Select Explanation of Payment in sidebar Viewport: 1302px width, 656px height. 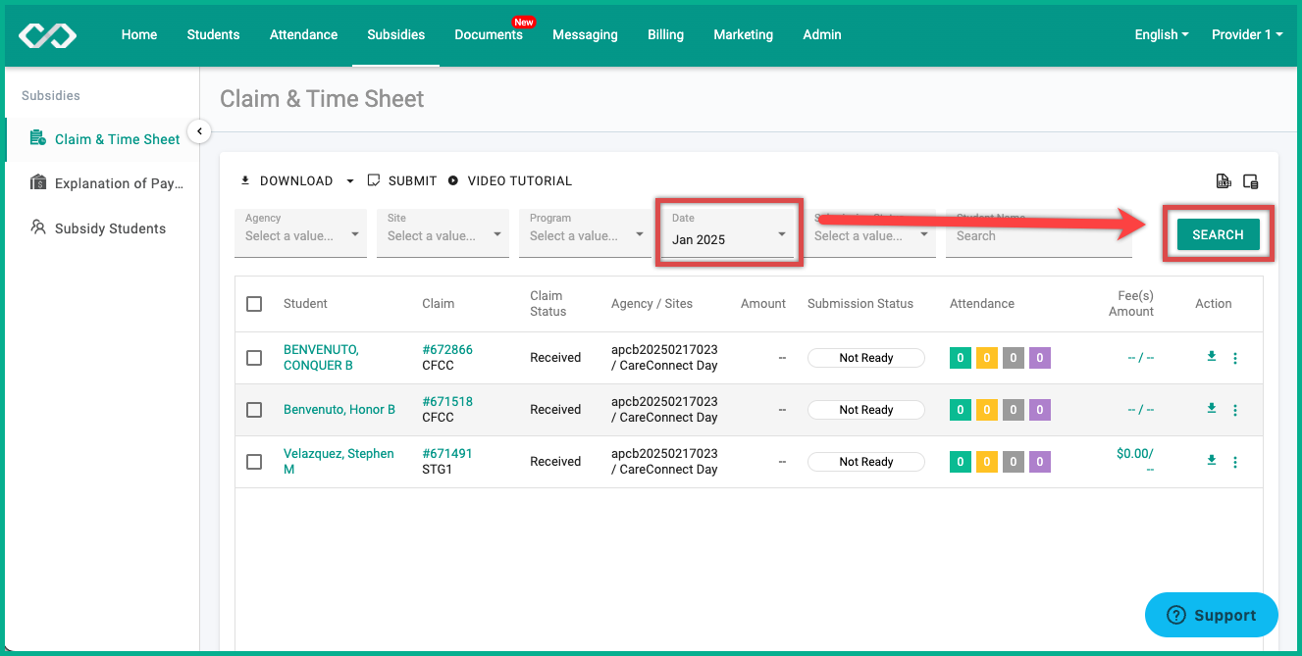pos(102,183)
